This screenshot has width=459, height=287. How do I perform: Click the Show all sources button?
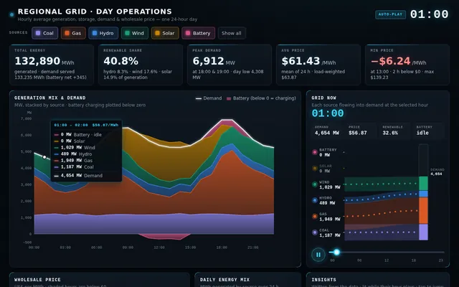pos(232,33)
